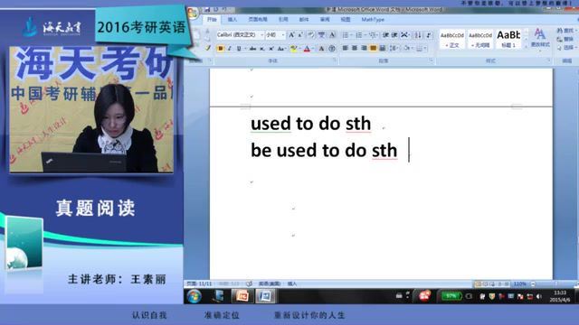Switch to the 视图 View tab

346,20
